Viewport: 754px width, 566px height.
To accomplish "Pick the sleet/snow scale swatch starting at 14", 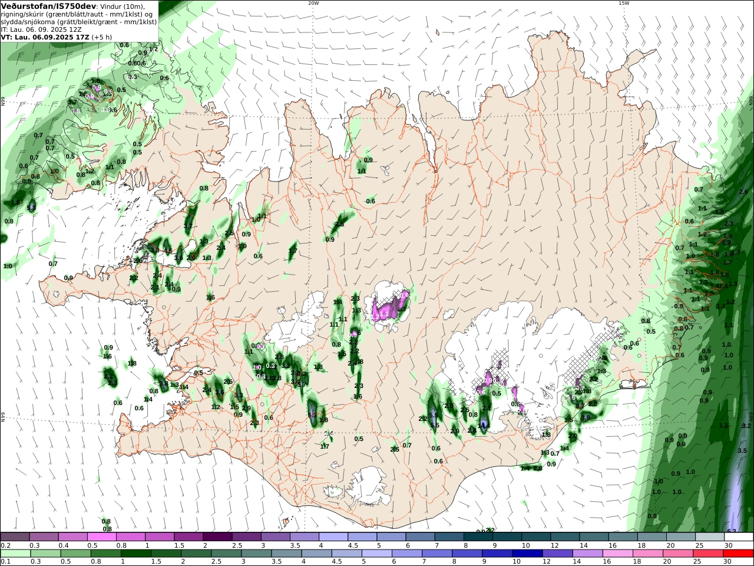I will [594, 537].
